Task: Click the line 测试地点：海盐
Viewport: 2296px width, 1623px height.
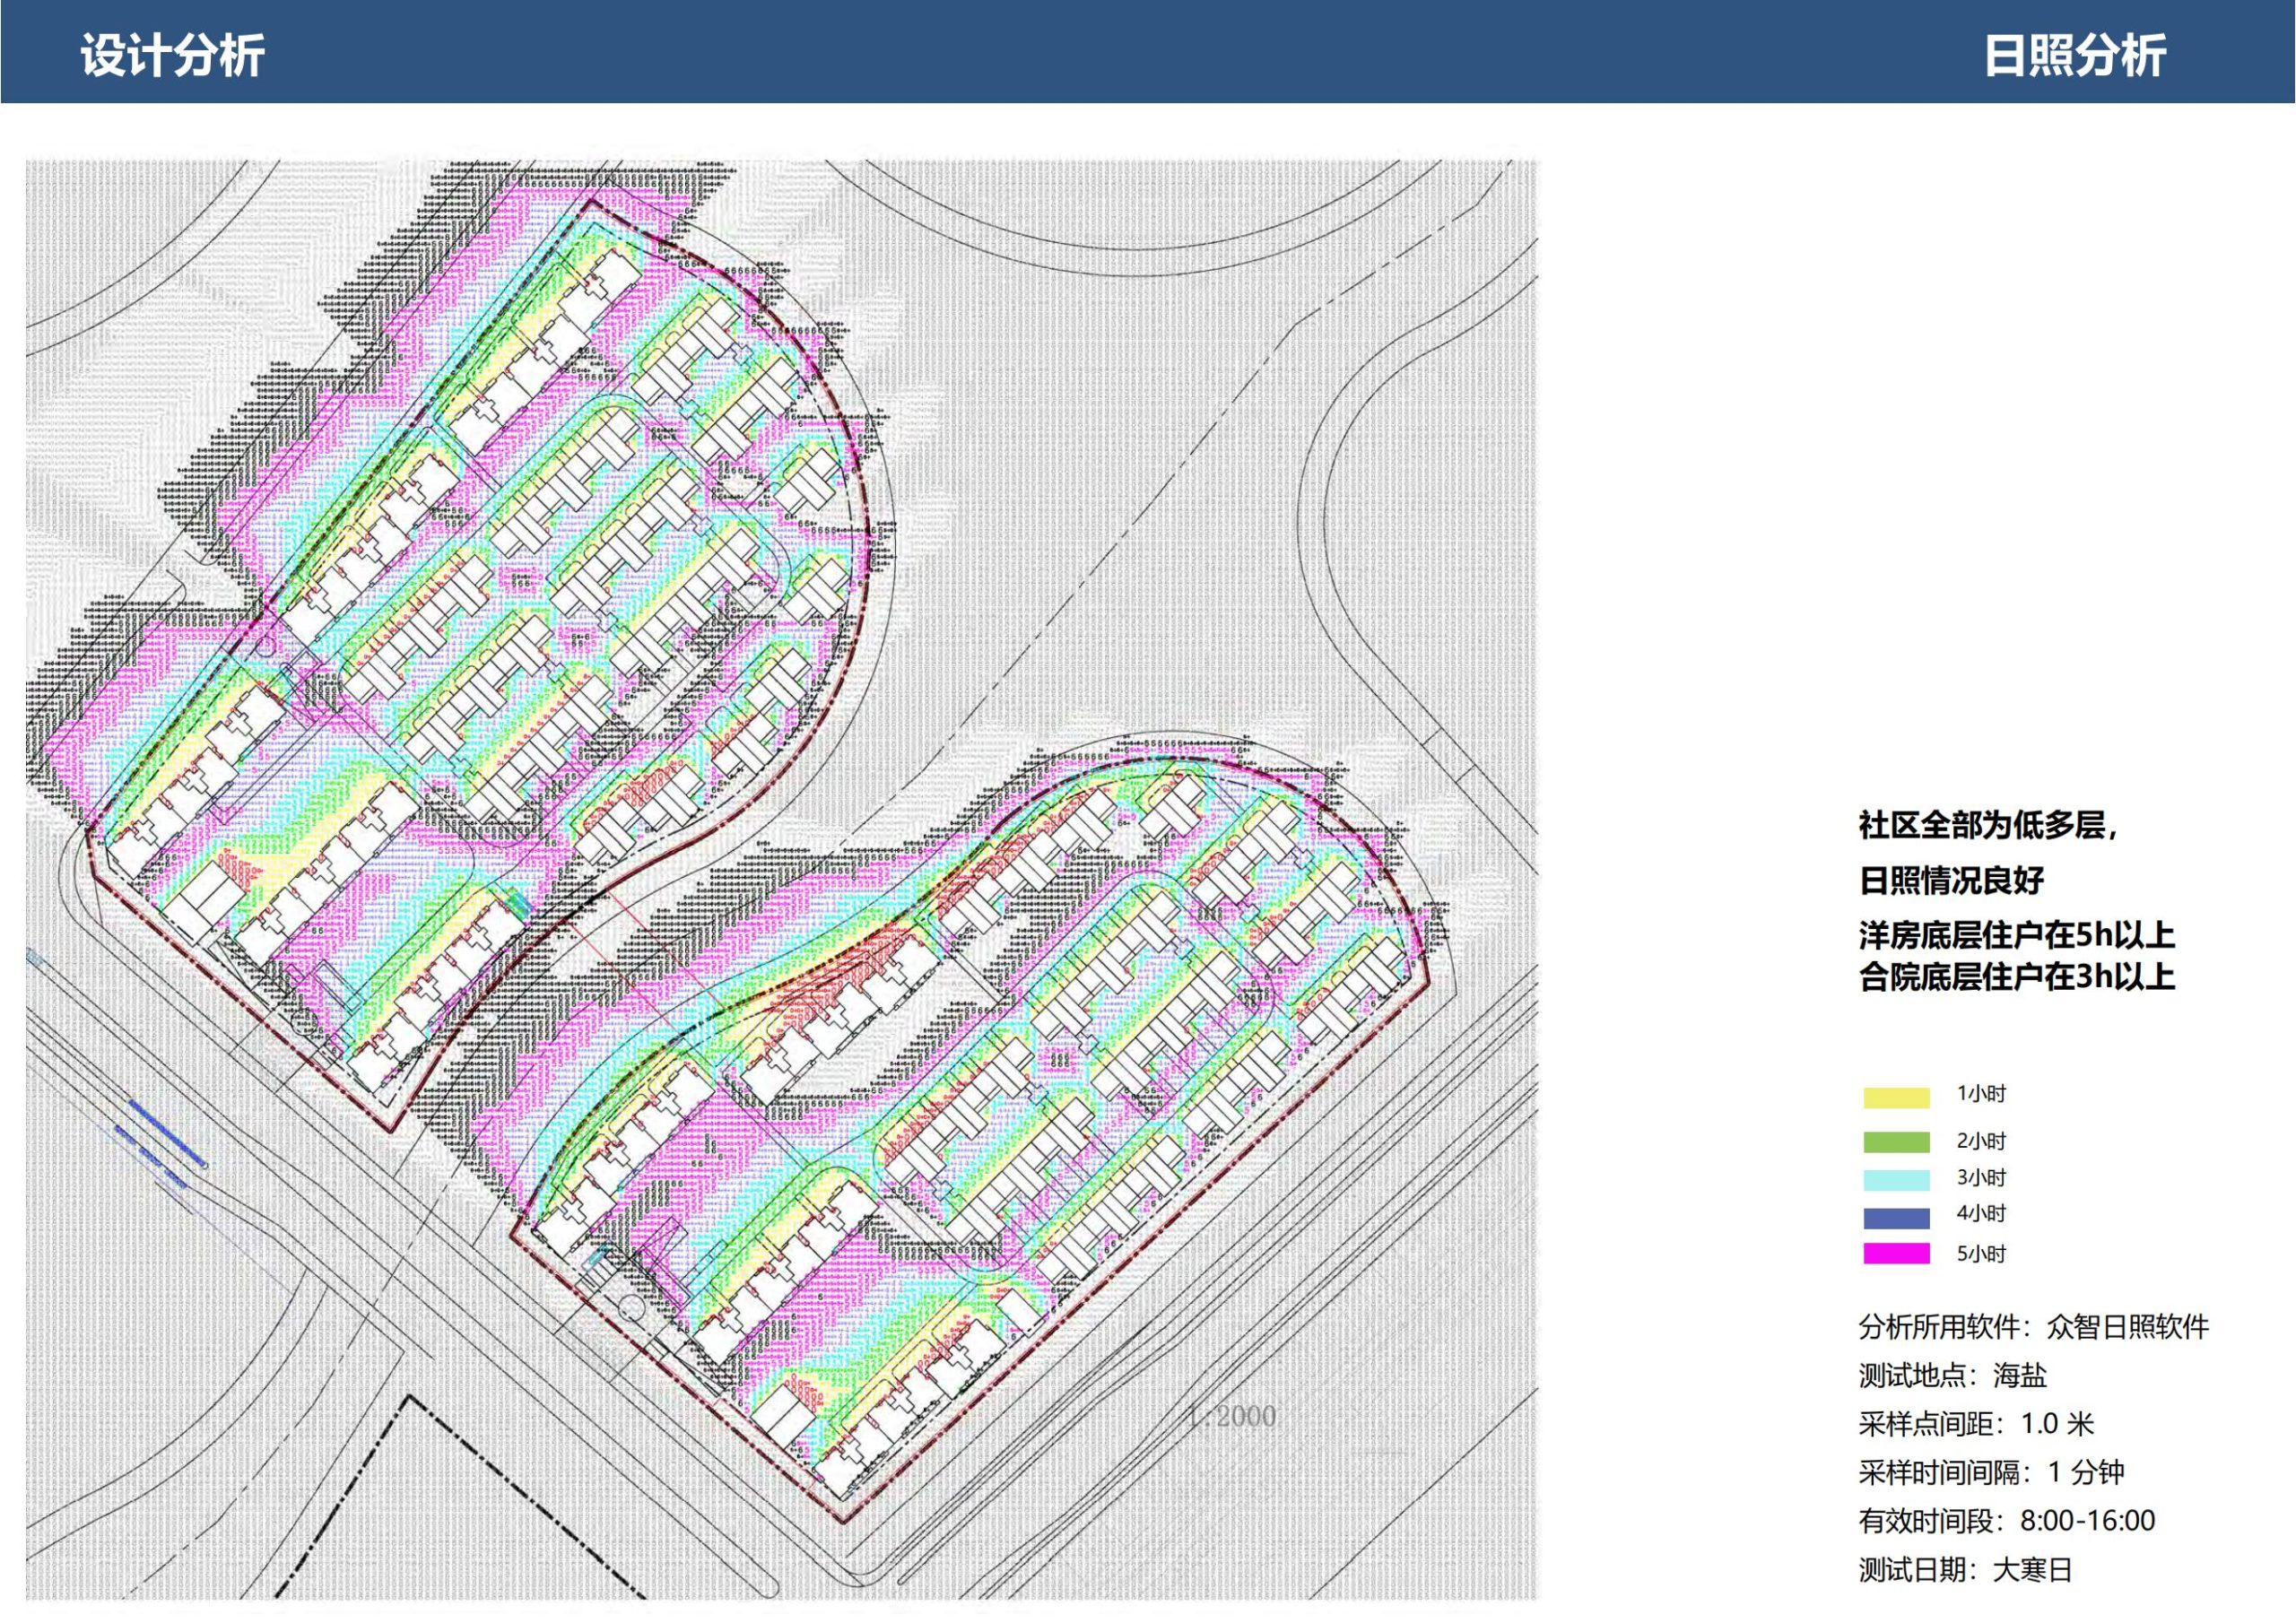Action: point(1953,1375)
